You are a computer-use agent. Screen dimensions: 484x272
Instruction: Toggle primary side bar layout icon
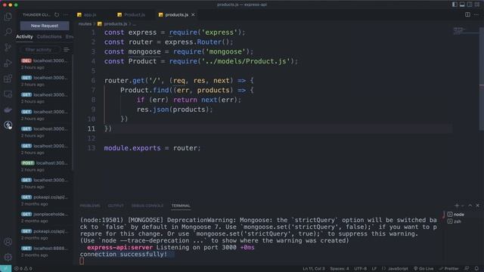pyautogui.click(x=455, y=5)
